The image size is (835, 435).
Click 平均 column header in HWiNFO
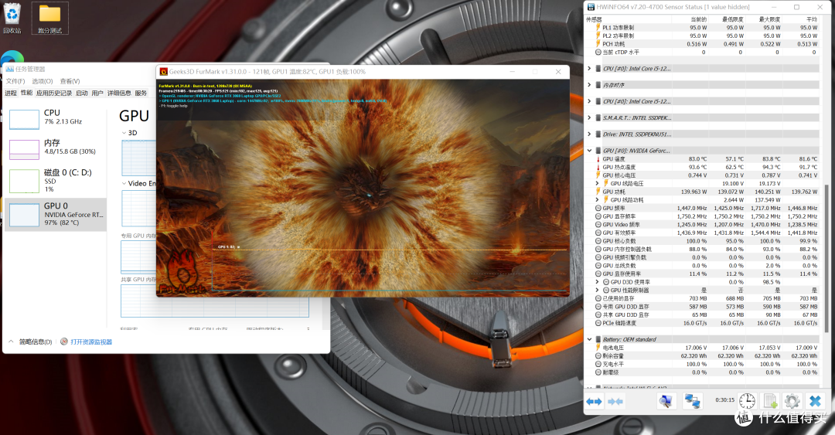coord(812,19)
